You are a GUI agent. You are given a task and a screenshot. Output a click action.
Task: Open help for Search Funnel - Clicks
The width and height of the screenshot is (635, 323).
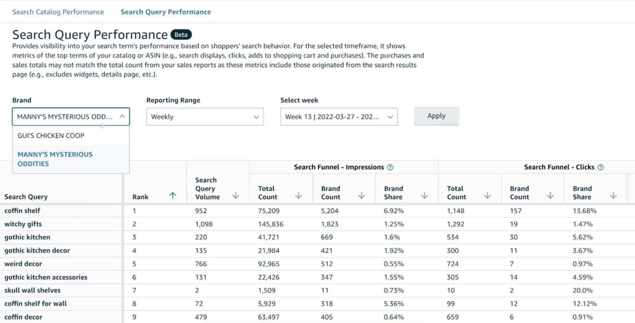click(601, 167)
